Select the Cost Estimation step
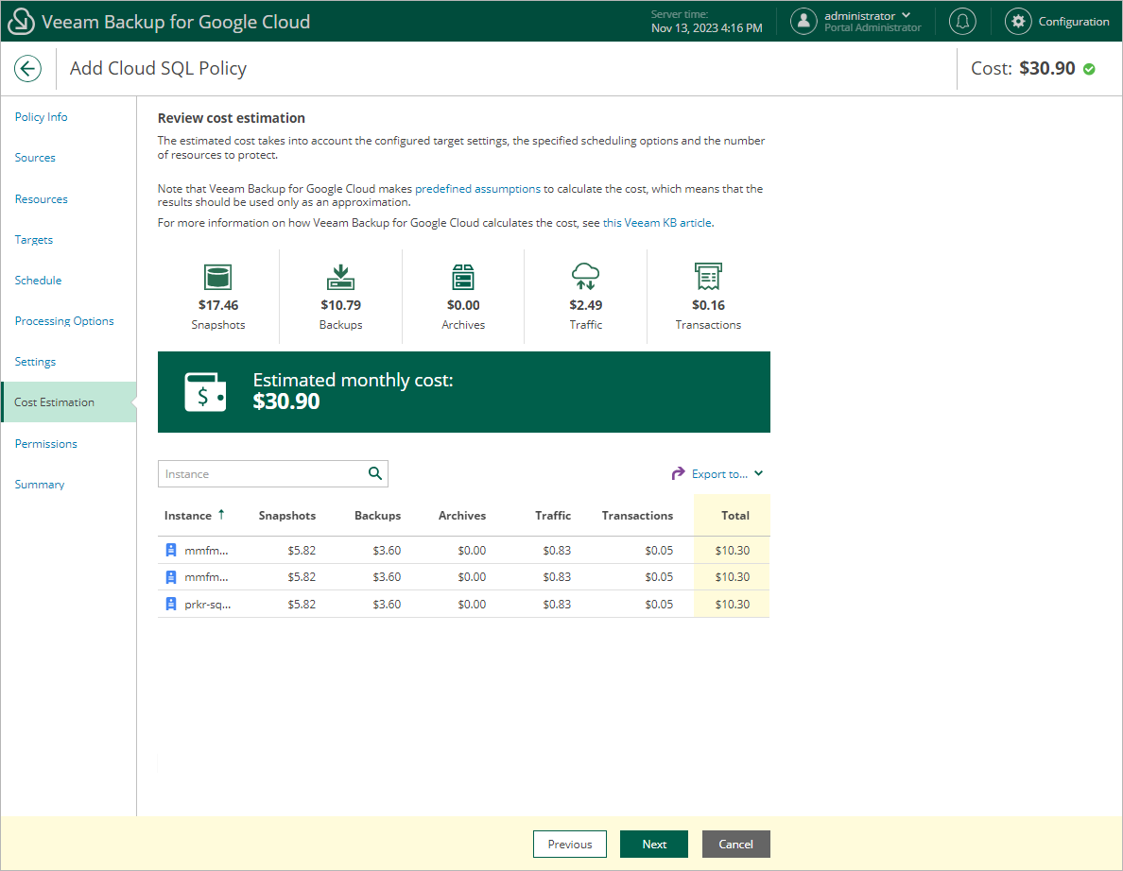Viewport: 1123px width, 871px height. pos(69,402)
